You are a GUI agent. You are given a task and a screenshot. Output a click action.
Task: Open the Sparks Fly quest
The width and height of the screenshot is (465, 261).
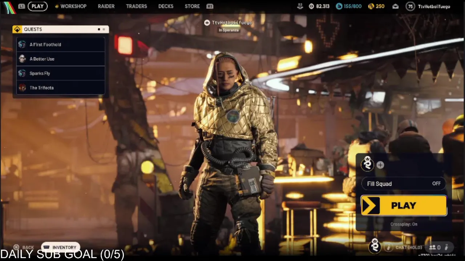(61, 73)
